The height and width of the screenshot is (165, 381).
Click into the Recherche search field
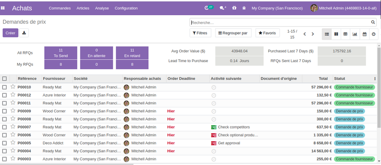tap(279, 23)
